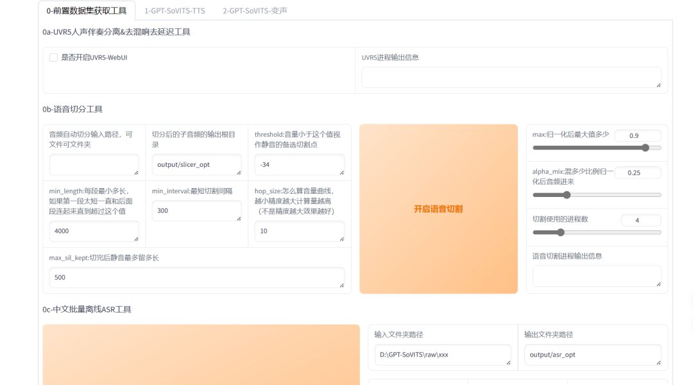Start slicing with the 开启语音切割 button
The image size is (693, 385).
(438, 209)
